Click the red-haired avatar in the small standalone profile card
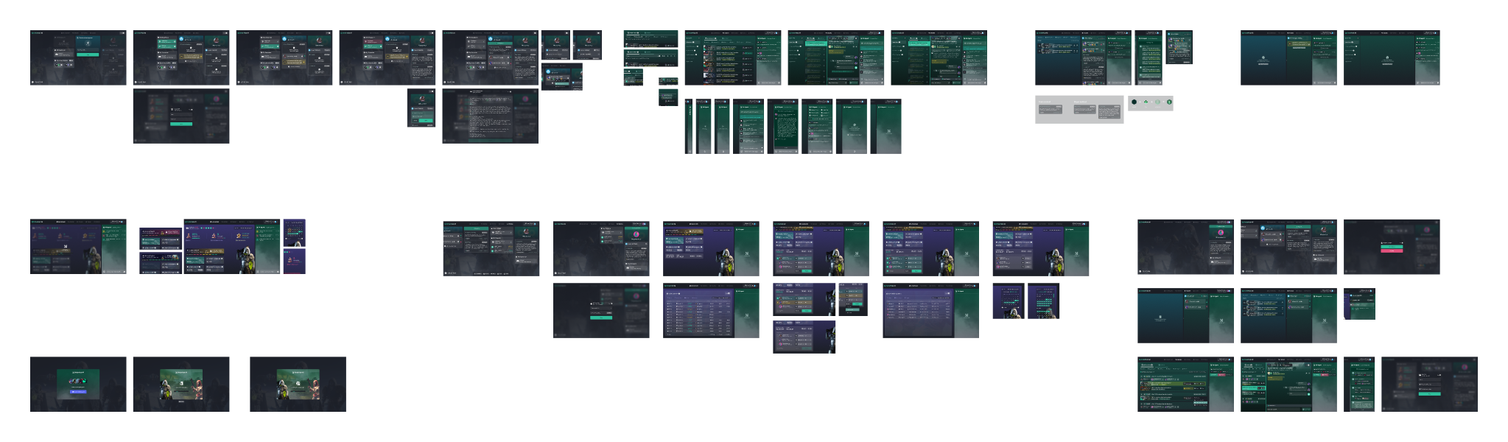Screen dimensions: 1508x442 point(421,99)
